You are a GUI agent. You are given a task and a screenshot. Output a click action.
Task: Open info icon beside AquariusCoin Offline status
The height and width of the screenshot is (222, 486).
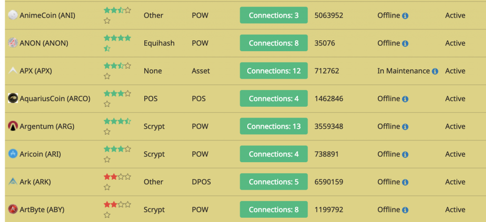pyautogui.click(x=405, y=99)
